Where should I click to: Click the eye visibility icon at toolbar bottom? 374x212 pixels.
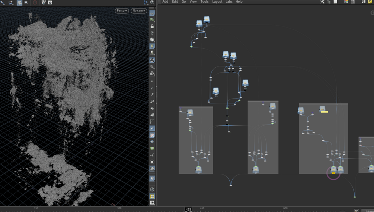152,203
